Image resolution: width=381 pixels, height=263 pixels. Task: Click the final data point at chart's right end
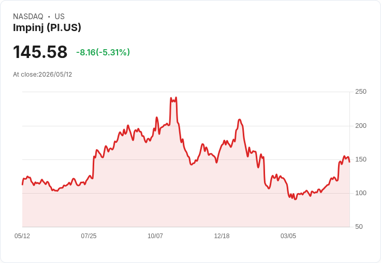pos(349,162)
